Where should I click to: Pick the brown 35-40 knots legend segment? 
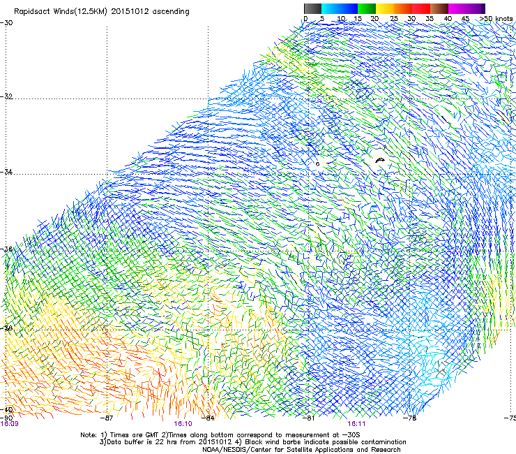tap(439, 8)
